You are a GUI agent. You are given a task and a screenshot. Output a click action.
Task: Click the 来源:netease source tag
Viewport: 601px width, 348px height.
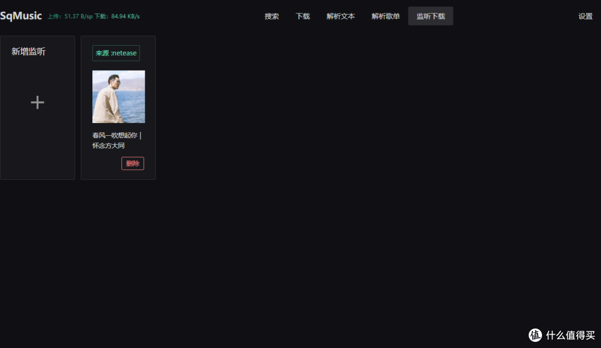pos(116,53)
